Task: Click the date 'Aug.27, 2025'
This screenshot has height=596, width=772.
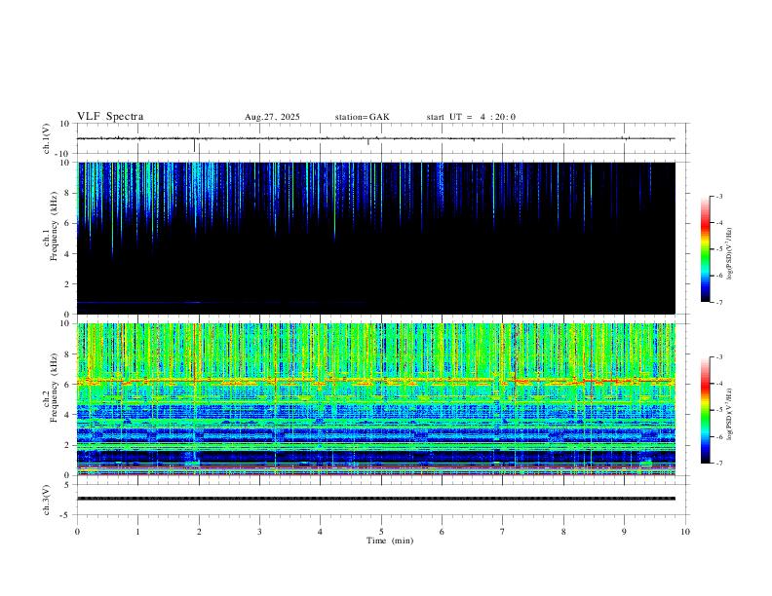Action: [x=272, y=117]
